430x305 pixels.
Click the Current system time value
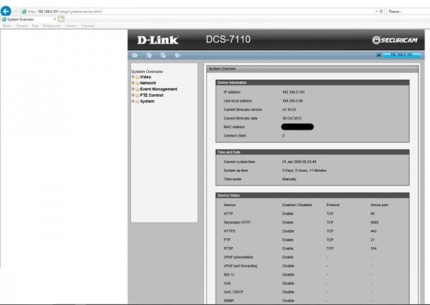[x=299, y=162]
